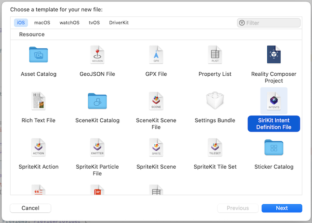Click the "Rich Text File" label
312x223 pixels.
[38, 120]
